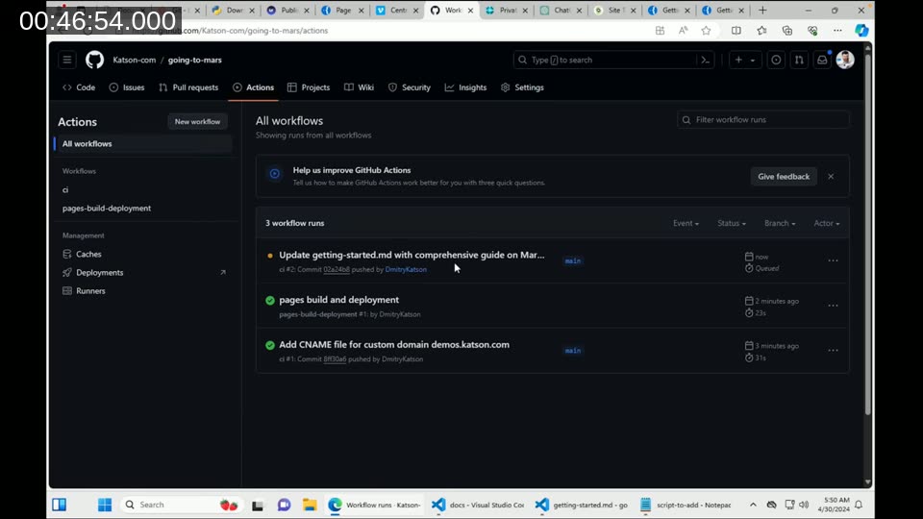
Task: Click main branch label on Update getting-started run
Action: tap(573, 260)
